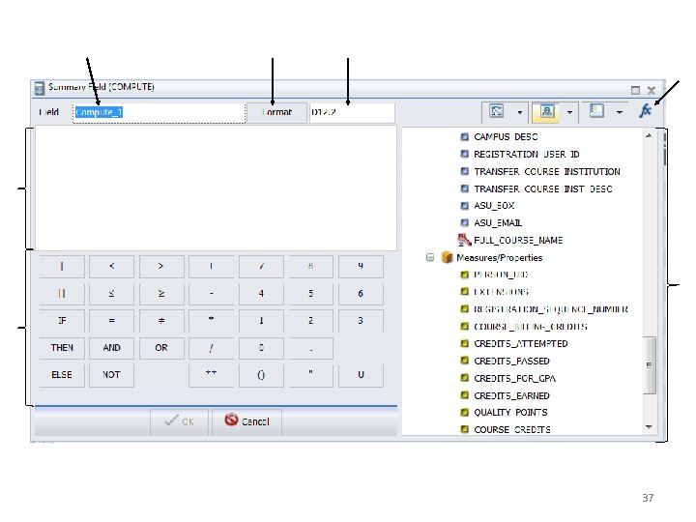Click the less-than-or-equal (≤) button
This screenshot has height=522, width=696.
111,294
